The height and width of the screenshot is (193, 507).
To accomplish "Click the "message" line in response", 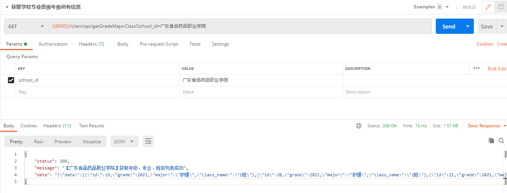I will [x=111, y=168].
